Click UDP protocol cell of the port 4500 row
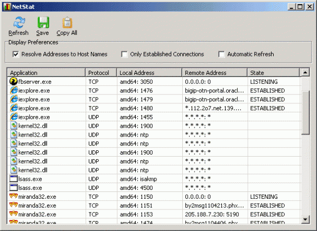317x231 pixels. tap(94, 188)
